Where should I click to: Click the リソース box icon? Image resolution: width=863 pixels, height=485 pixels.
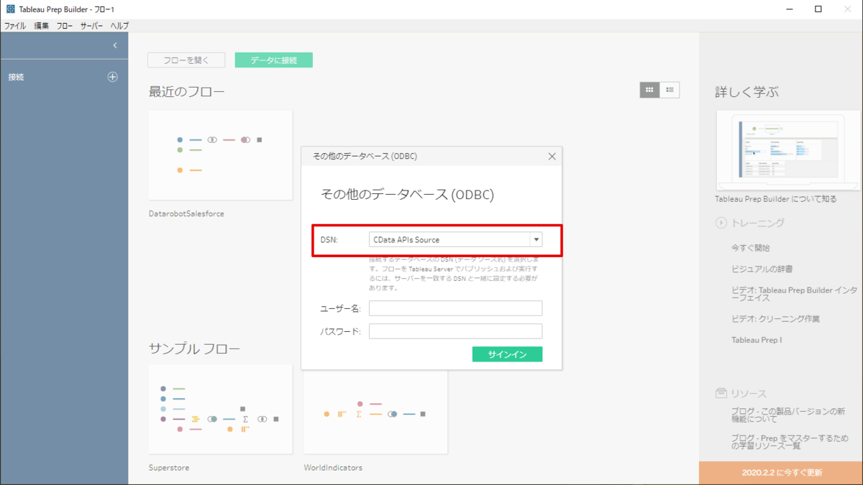721,394
